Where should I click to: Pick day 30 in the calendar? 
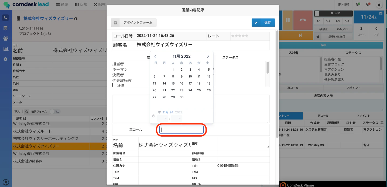pos(181,97)
